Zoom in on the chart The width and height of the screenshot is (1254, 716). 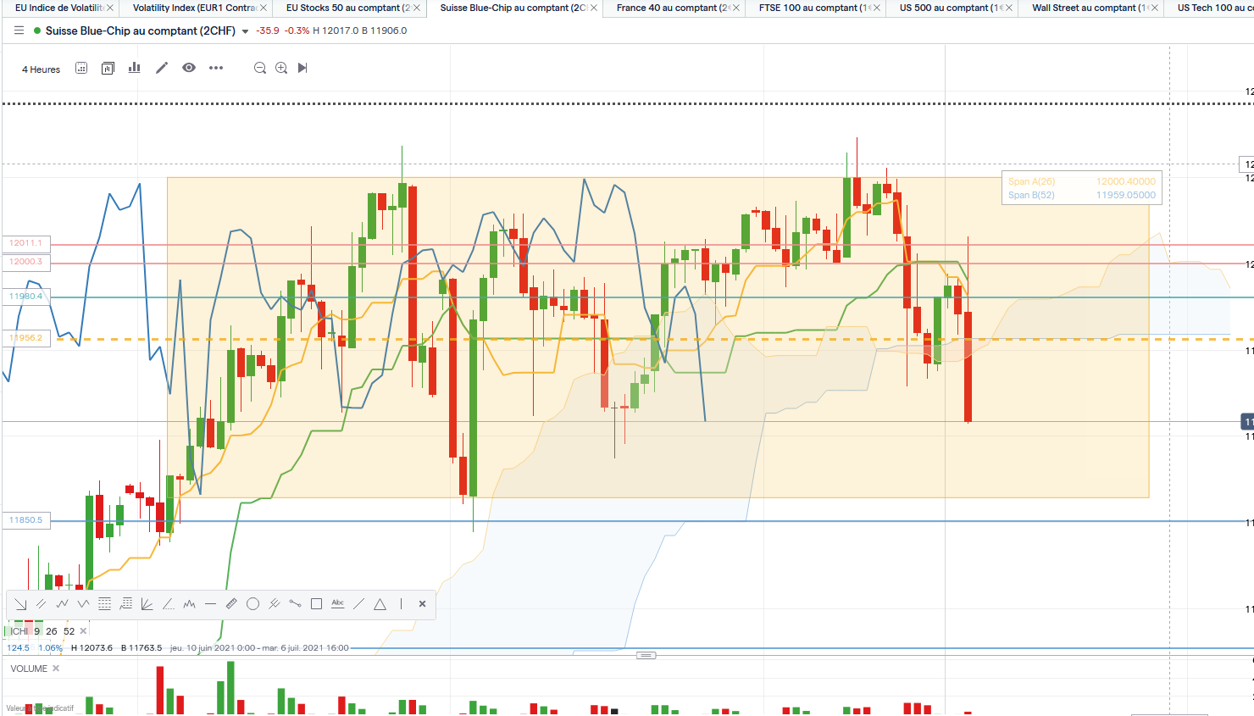click(281, 68)
